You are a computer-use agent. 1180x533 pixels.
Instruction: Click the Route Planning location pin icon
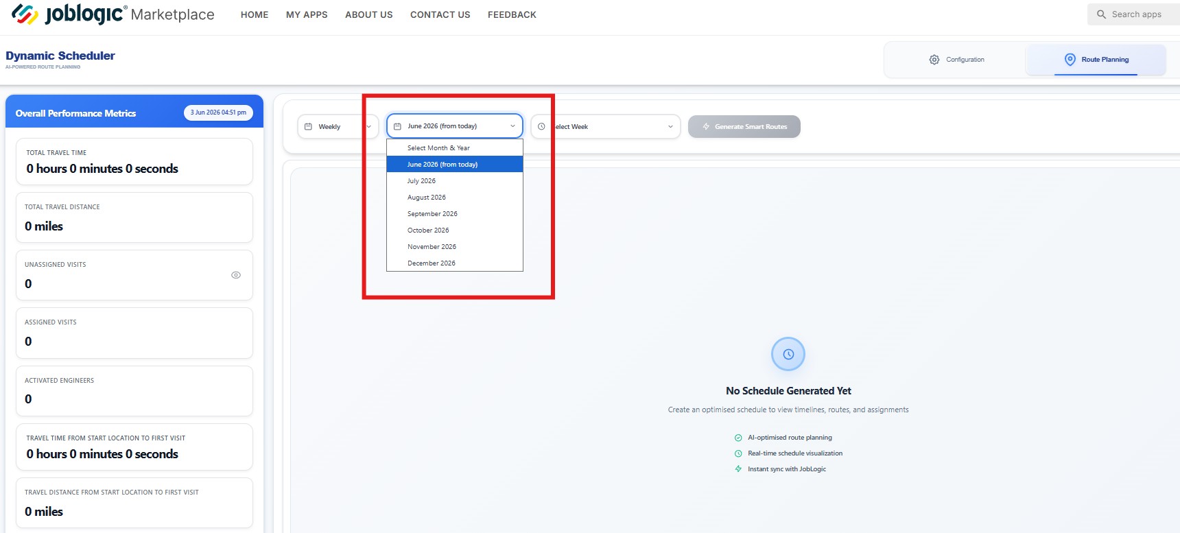pyautogui.click(x=1070, y=60)
